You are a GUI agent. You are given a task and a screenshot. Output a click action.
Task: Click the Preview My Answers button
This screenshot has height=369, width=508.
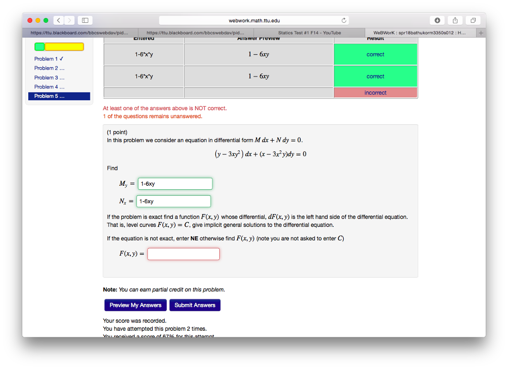pyautogui.click(x=135, y=305)
